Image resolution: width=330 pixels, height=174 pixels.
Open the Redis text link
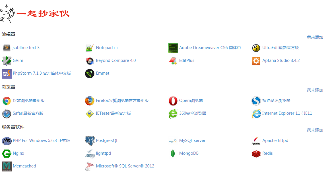pos(267,154)
